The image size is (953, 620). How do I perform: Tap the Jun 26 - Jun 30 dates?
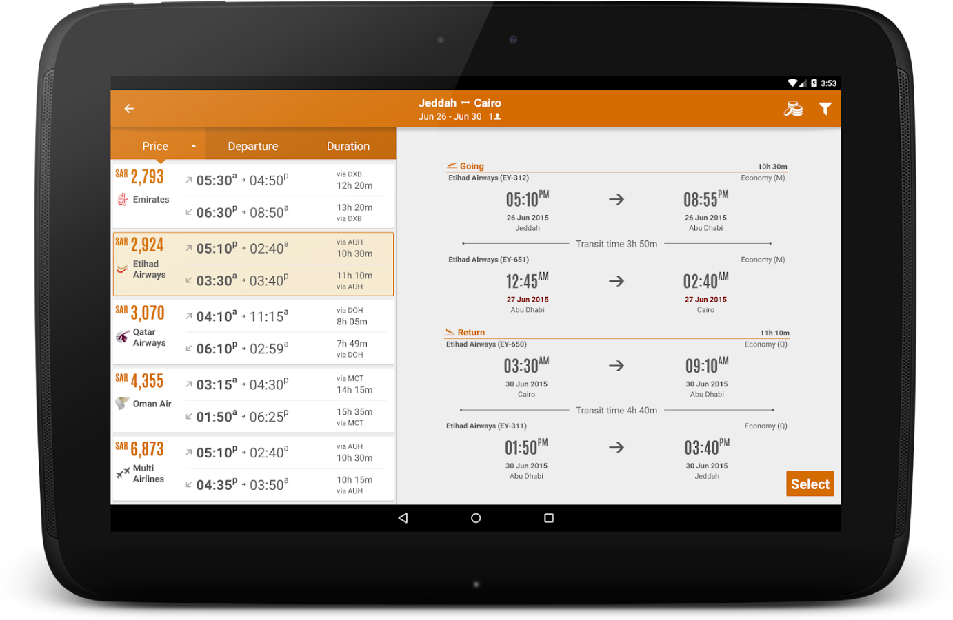(x=450, y=116)
